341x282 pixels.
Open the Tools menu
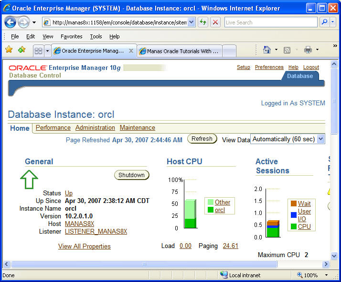96,36
